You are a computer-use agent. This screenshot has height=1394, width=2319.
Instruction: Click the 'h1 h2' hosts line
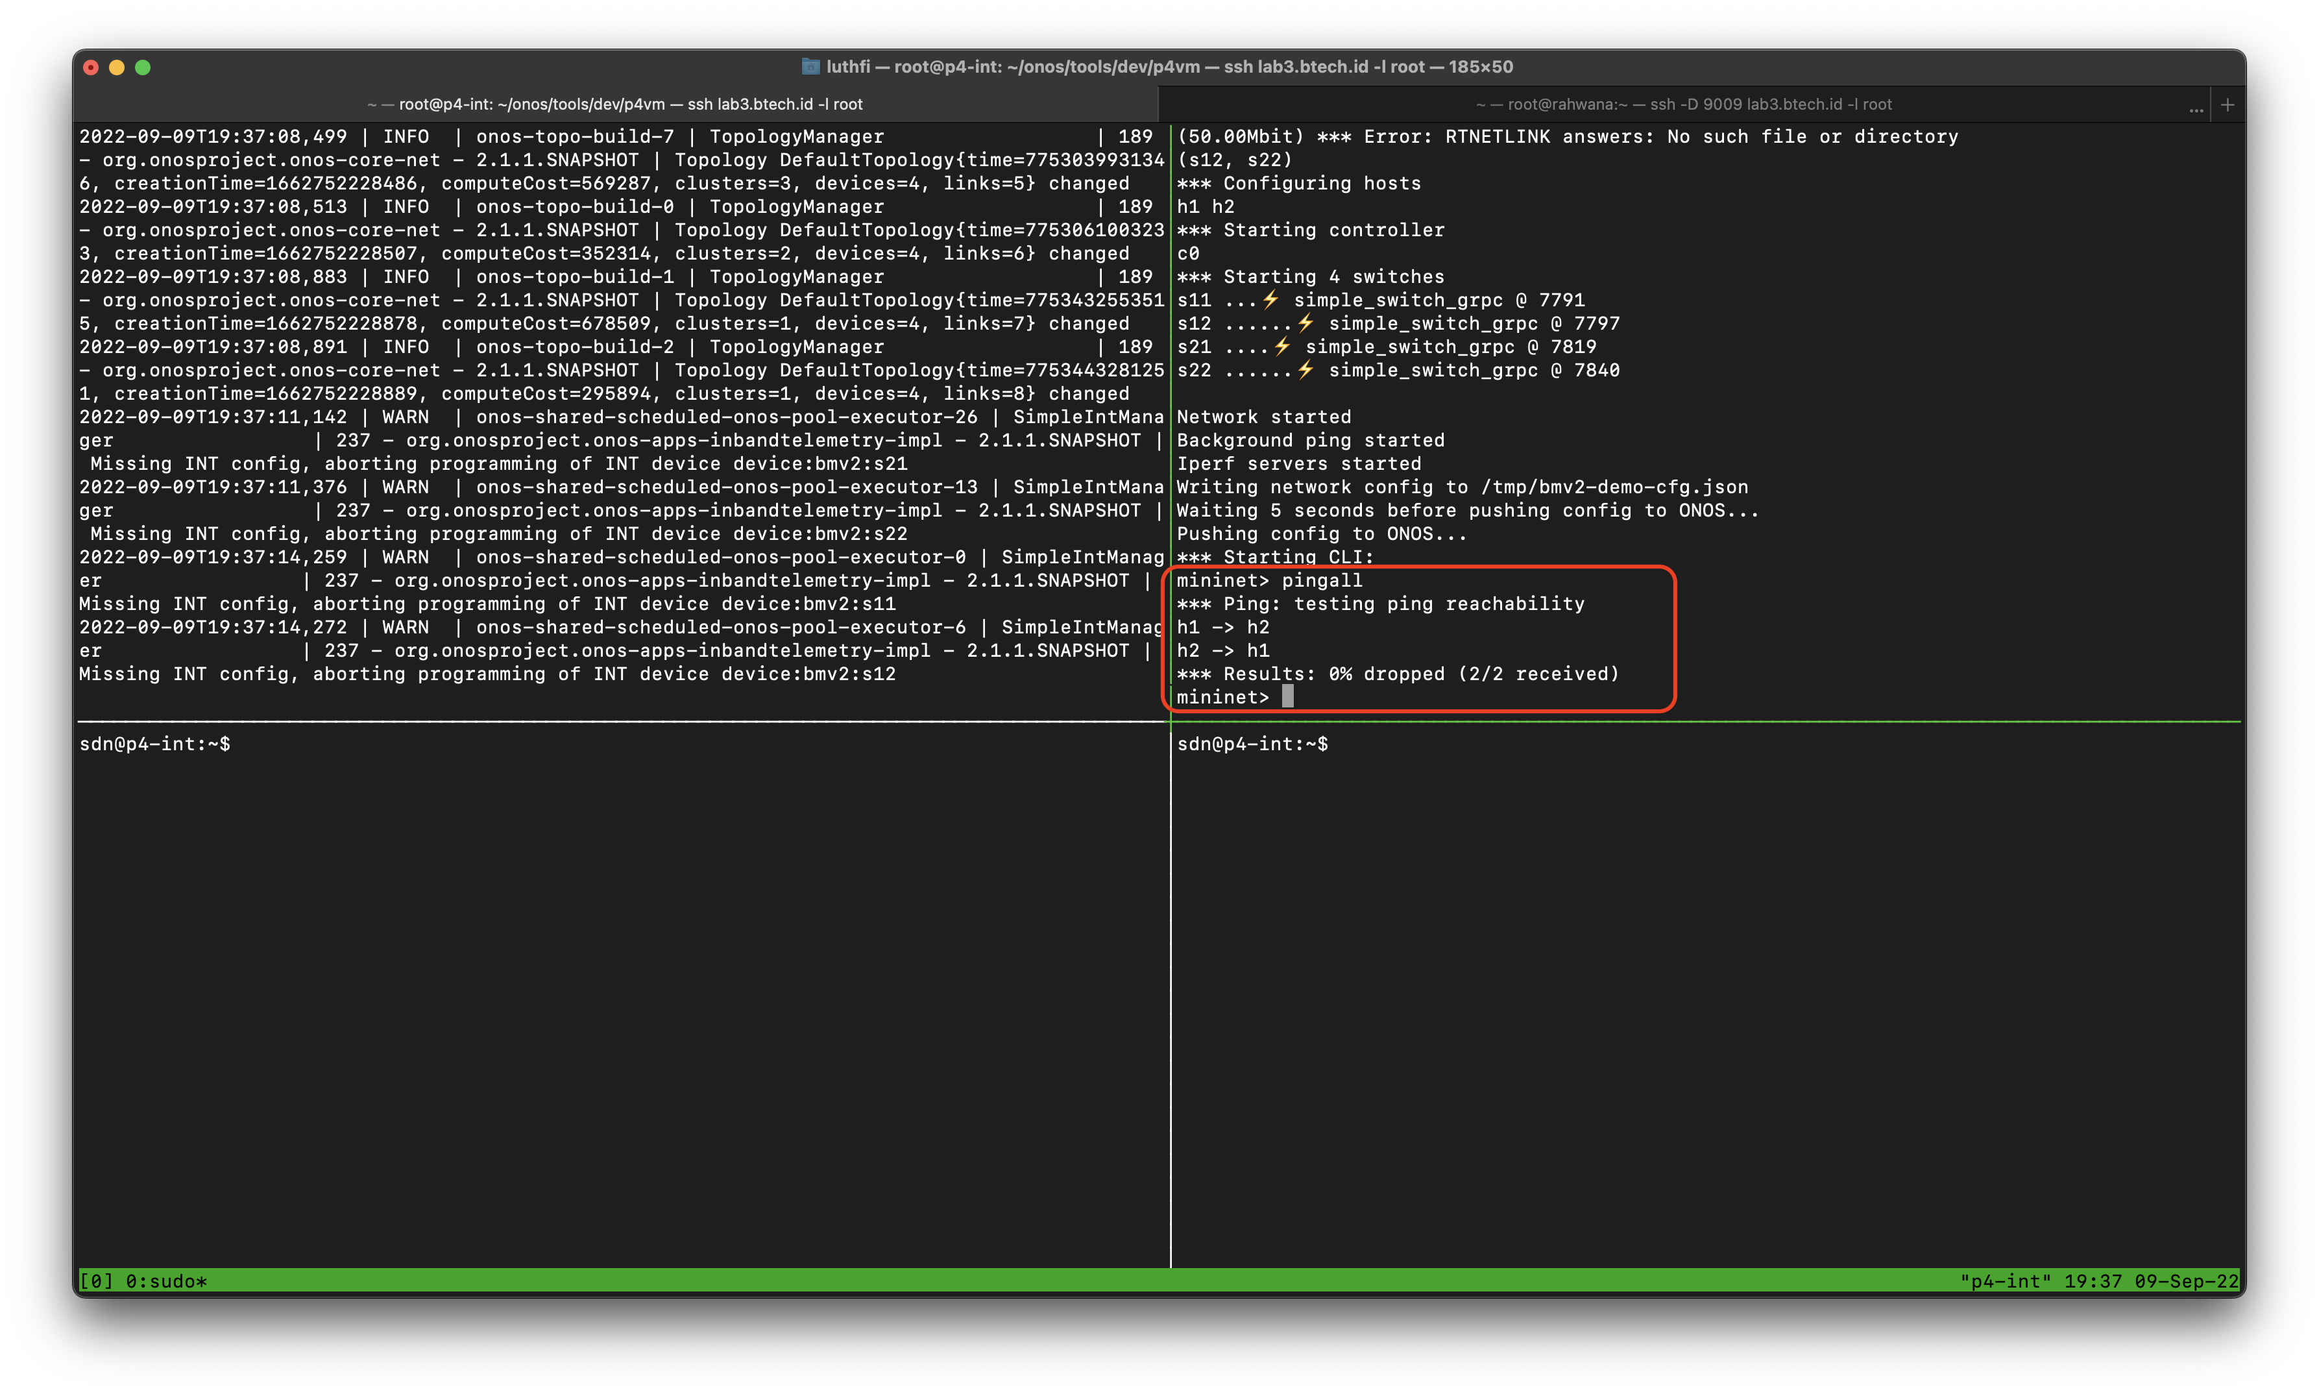(1206, 206)
